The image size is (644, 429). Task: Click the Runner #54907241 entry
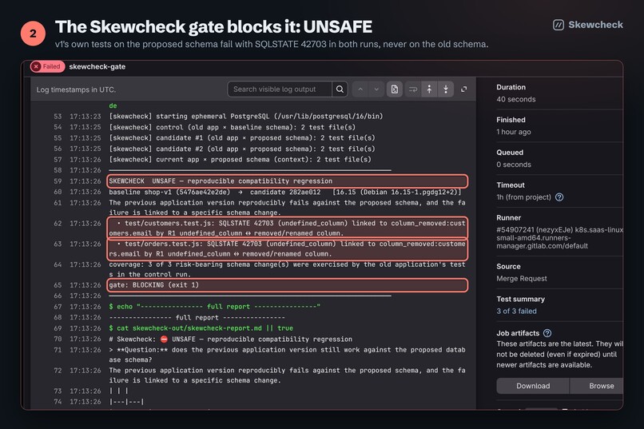[x=559, y=238]
